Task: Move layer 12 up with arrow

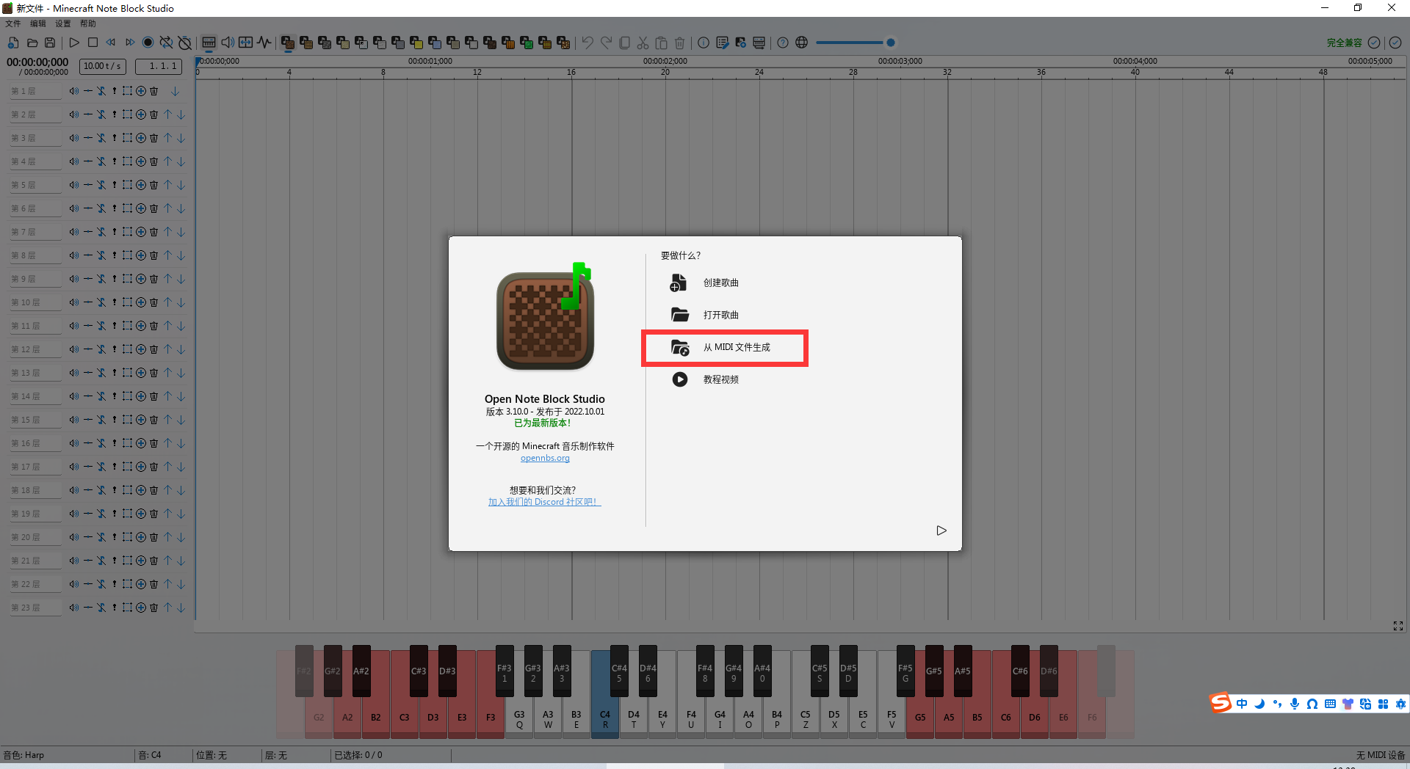Action: [168, 349]
